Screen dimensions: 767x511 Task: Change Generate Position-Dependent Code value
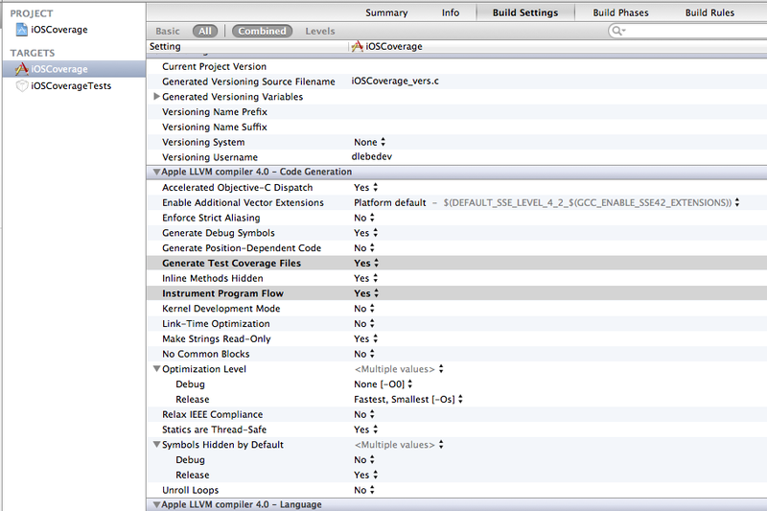[x=364, y=248]
